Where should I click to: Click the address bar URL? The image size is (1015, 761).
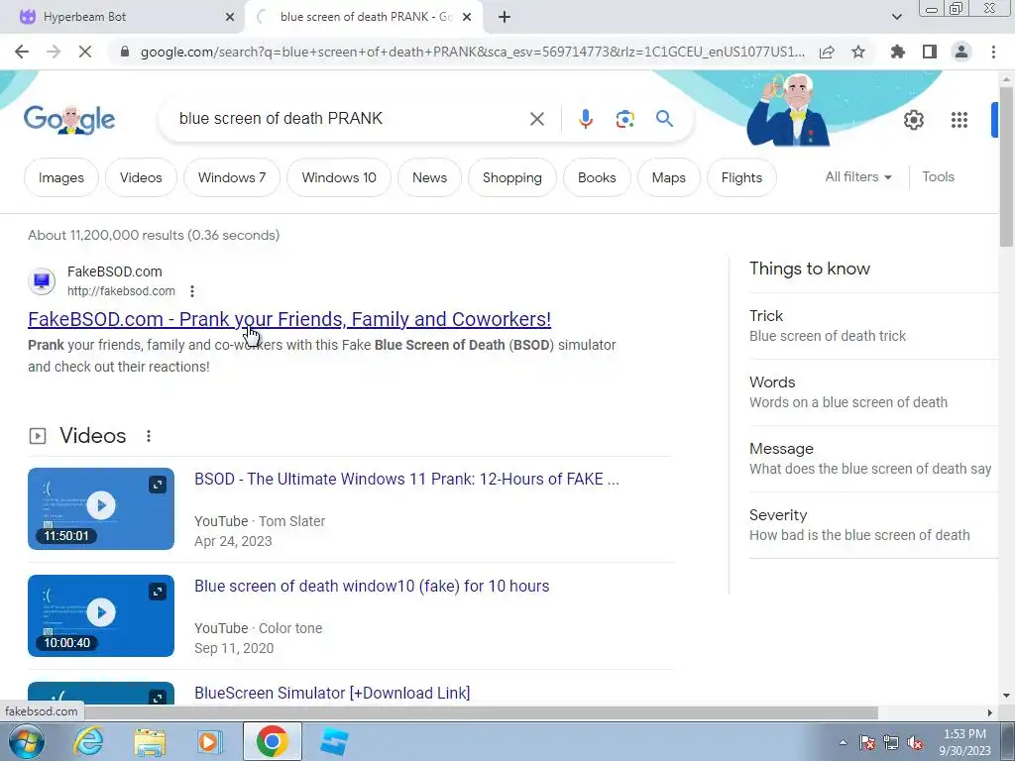tap(473, 52)
